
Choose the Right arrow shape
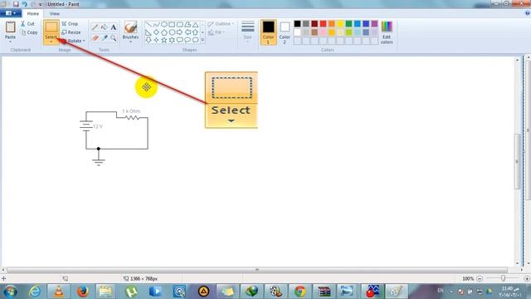click(x=180, y=32)
